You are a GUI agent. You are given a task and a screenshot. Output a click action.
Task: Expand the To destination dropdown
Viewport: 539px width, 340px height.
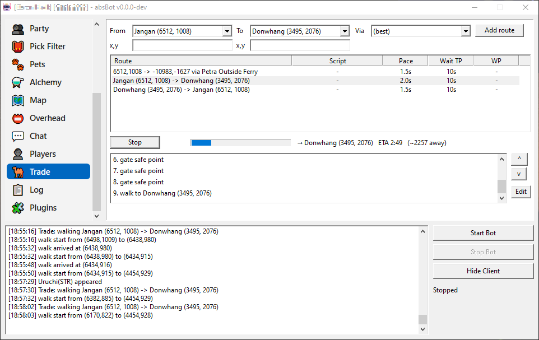pyautogui.click(x=345, y=31)
